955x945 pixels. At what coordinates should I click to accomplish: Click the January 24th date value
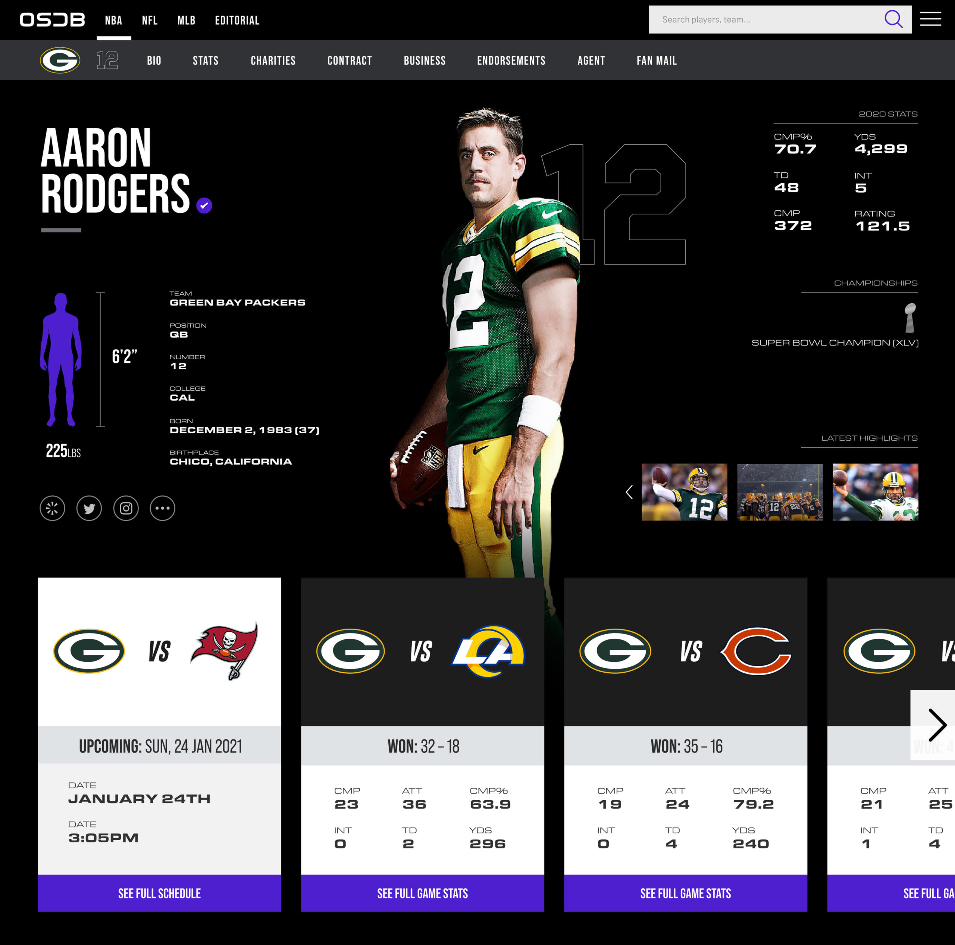click(140, 799)
